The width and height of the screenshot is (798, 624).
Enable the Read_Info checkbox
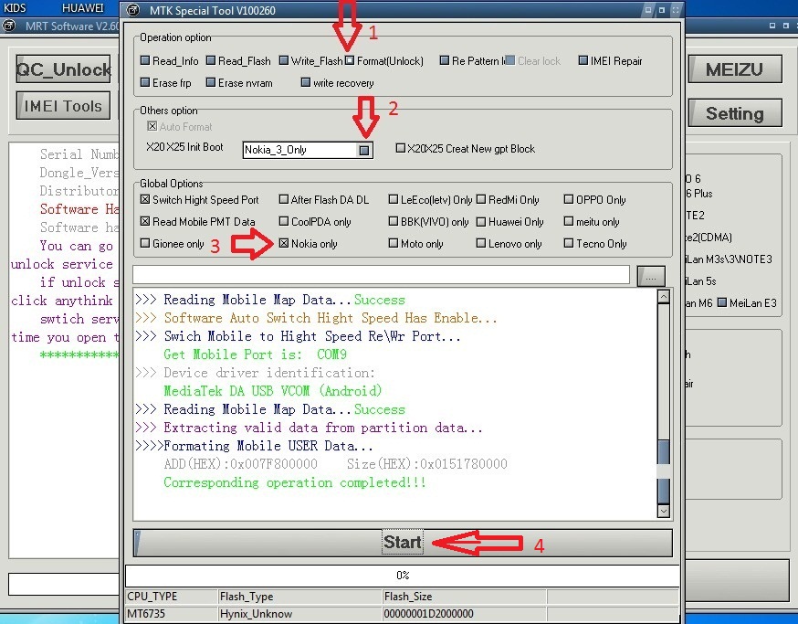[145, 60]
